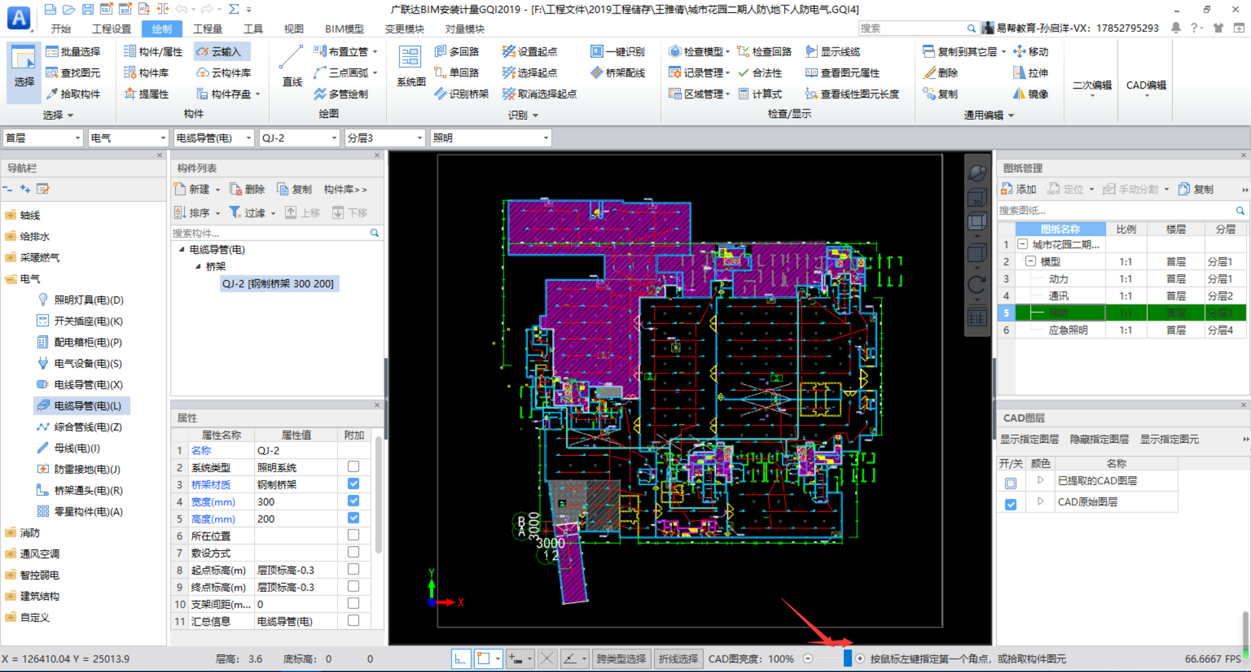Open the QJ-2 component dropdown
The image size is (1251, 672).
click(300, 138)
